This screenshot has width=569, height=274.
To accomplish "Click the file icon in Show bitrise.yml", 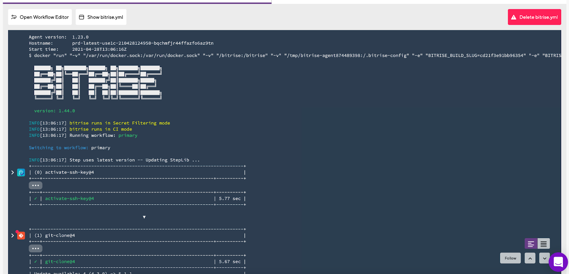I will tap(81, 17).
